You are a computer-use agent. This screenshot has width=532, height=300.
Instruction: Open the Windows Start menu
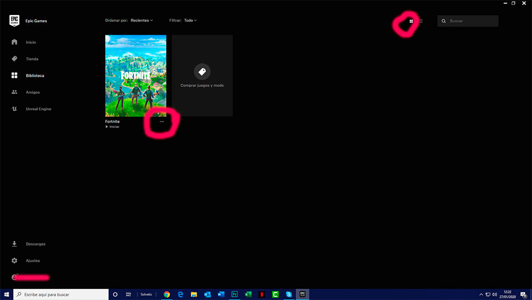6,294
